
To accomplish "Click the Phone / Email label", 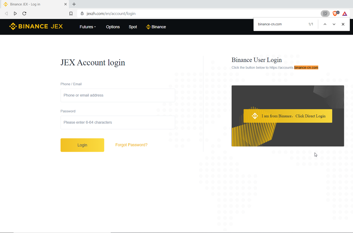I will pos(71,84).
